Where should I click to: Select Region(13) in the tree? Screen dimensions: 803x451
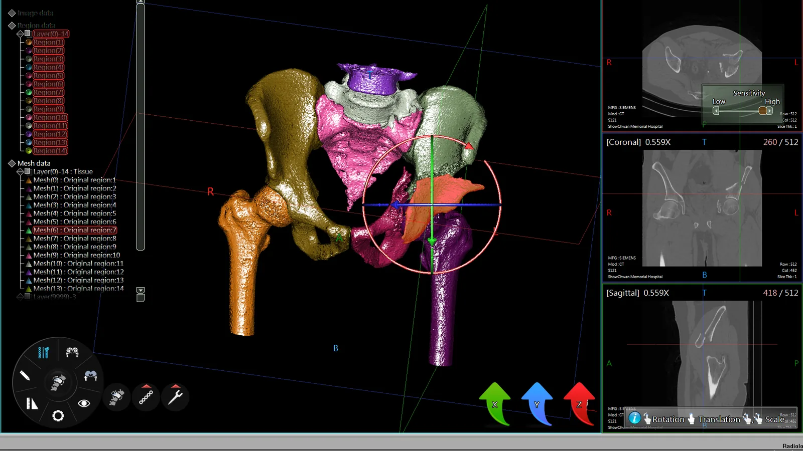(x=50, y=142)
